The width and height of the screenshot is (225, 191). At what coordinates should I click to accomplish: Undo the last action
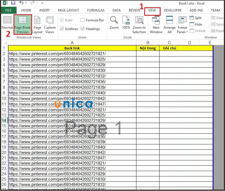pyautogui.click(x=21, y=3)
